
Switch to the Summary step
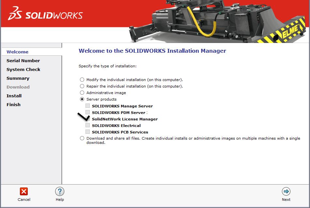coord(18,78)
